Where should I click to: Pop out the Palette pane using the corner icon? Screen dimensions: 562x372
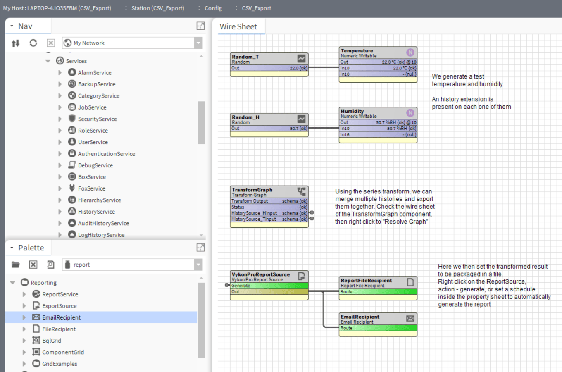tap(200, 247)
